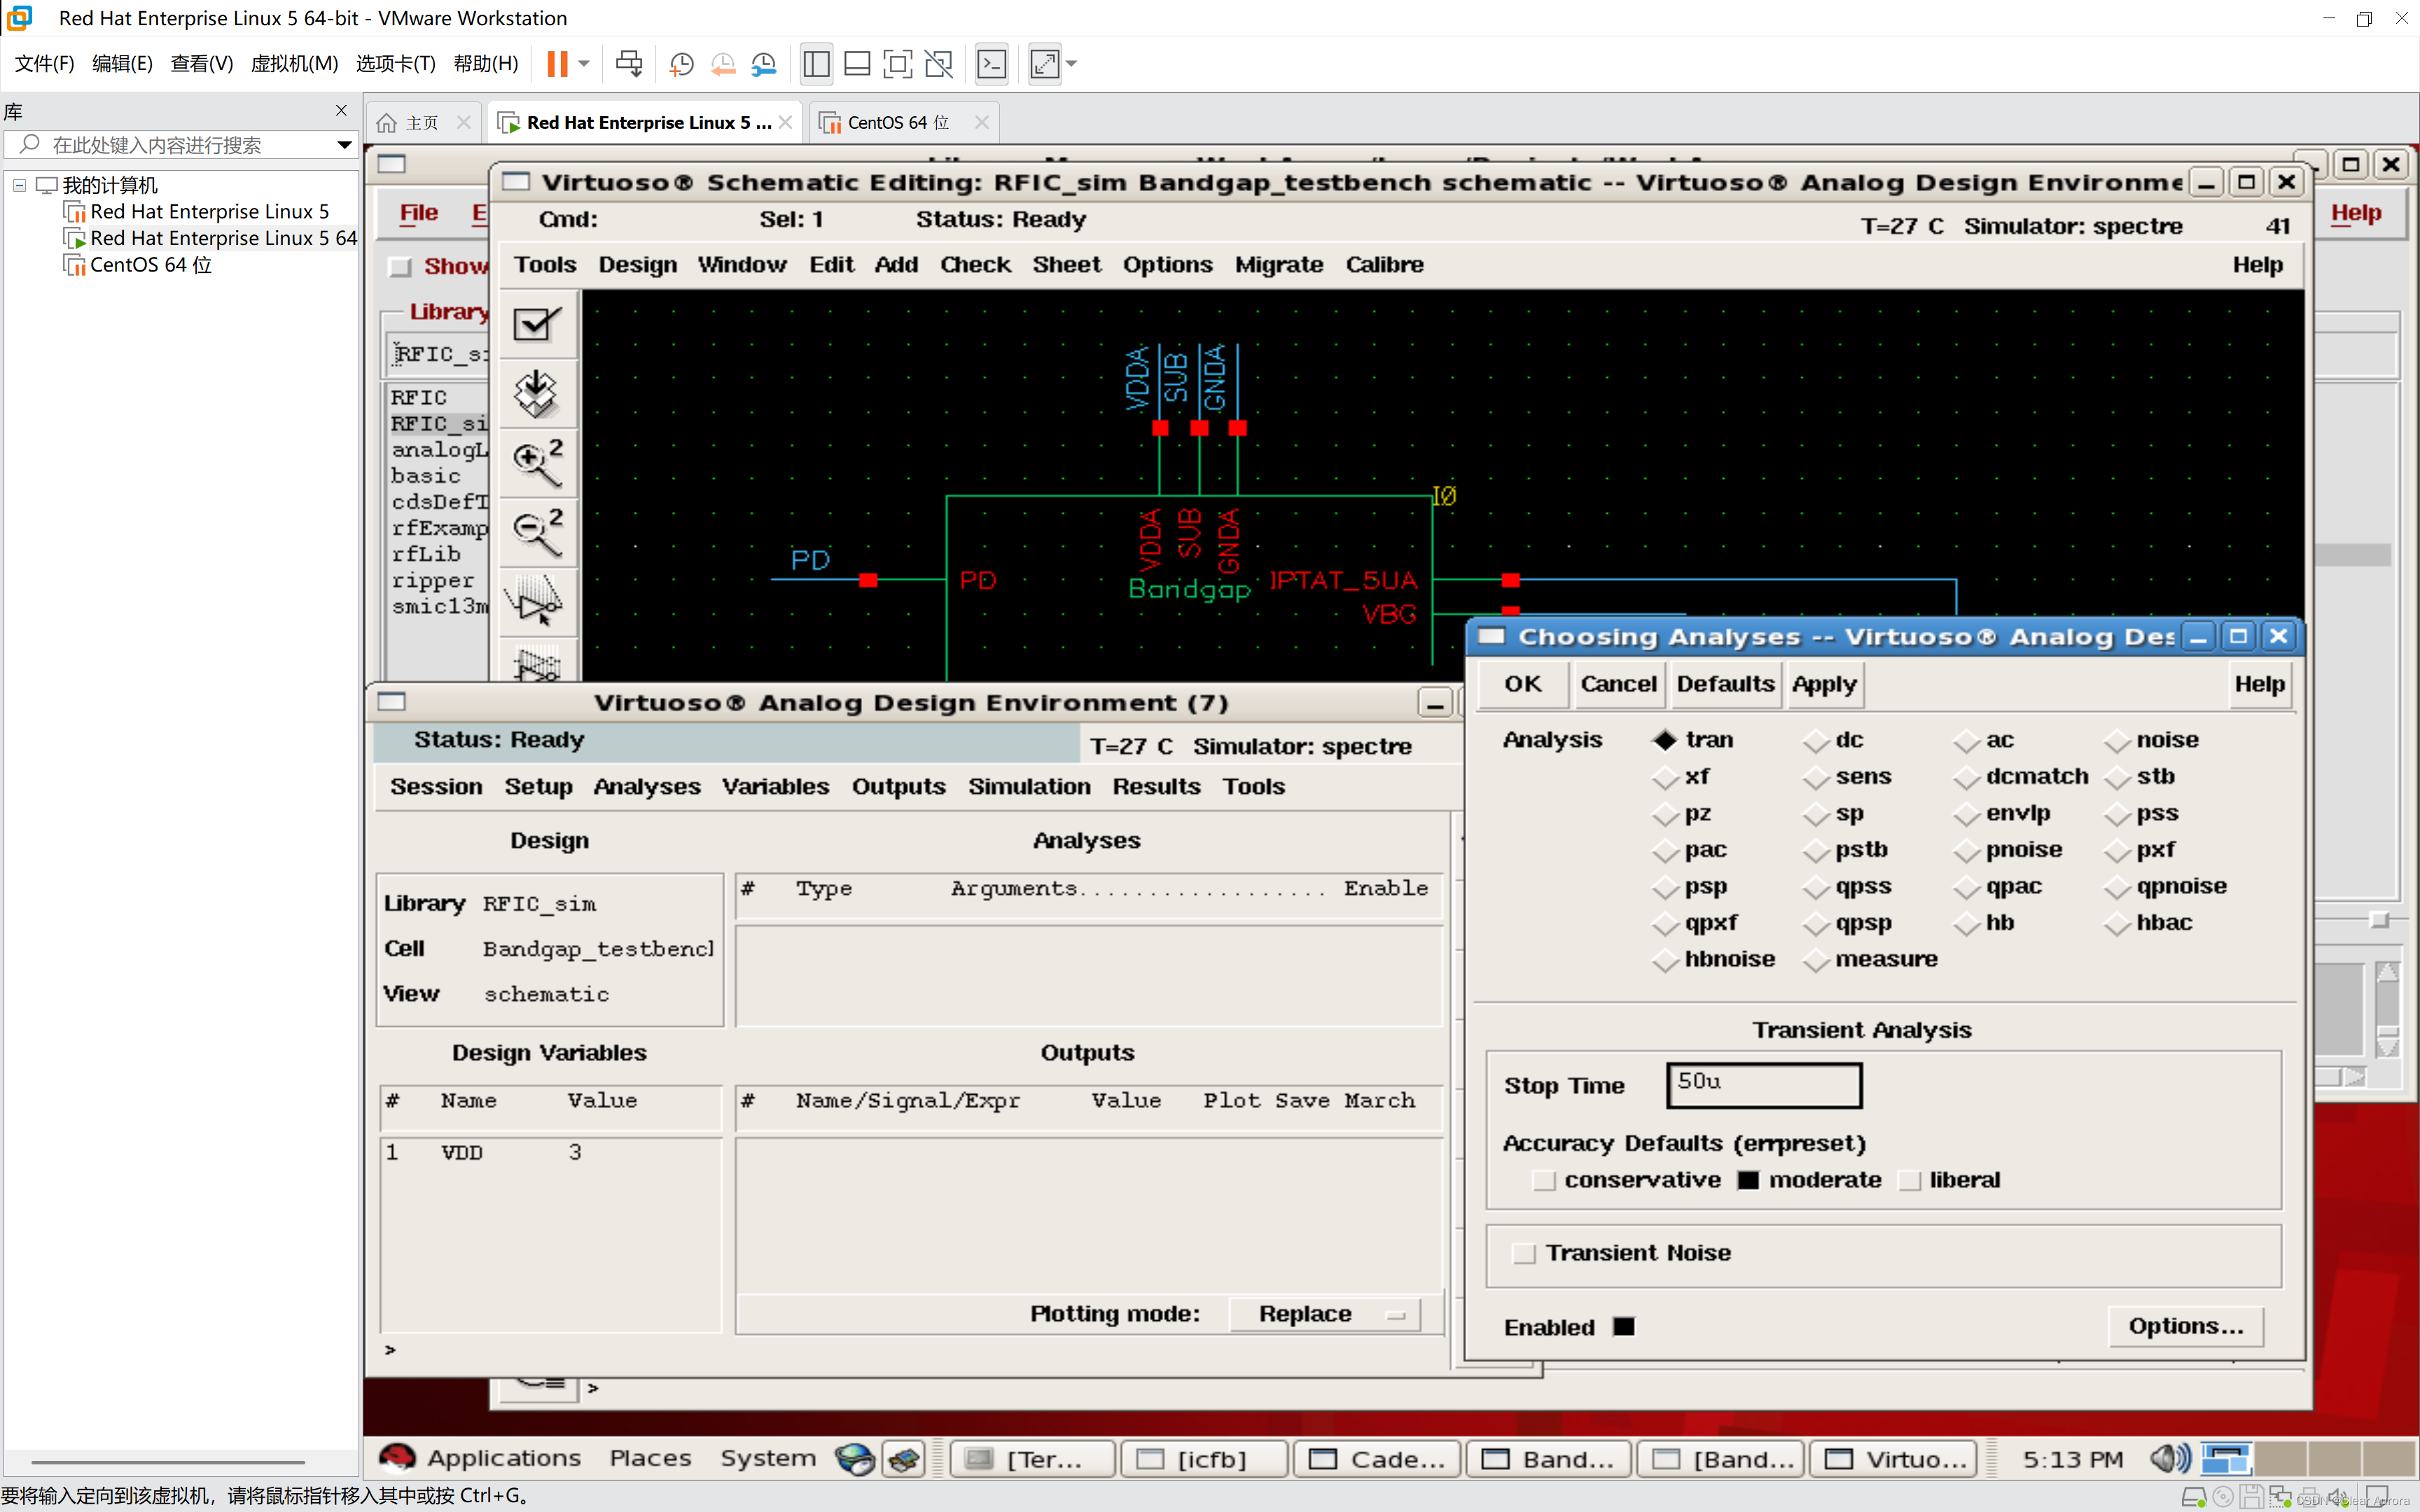Viewport: 2420px width, 1512px height.
Task: Enable the Transient Noise checkbox
Action: 1524,1253
